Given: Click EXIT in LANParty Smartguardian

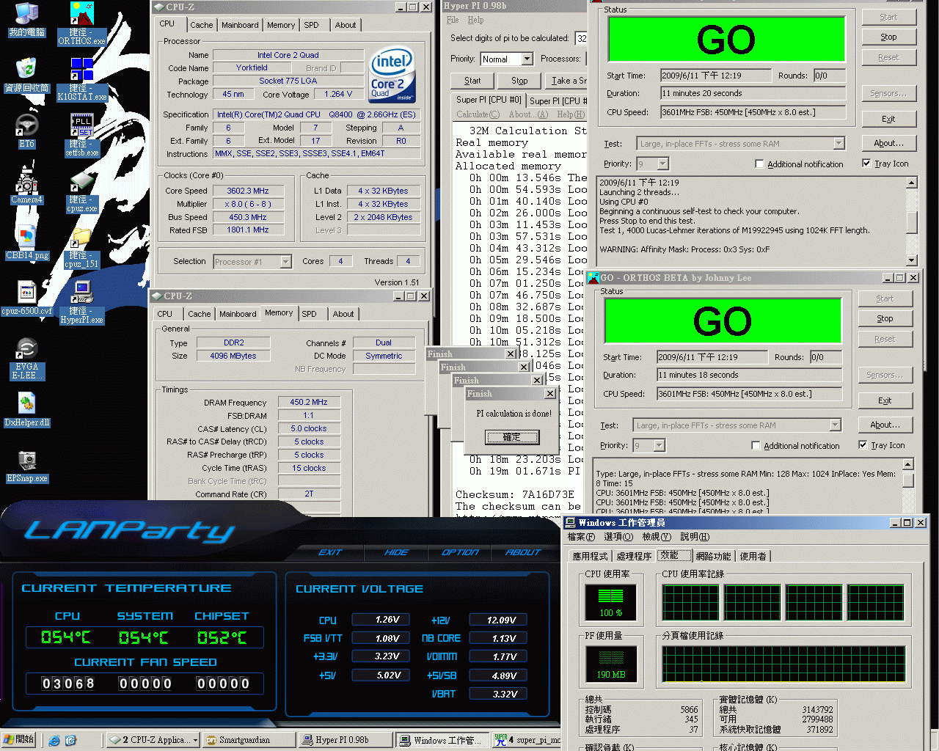Looking at the screenshot, I should [330, 552].
